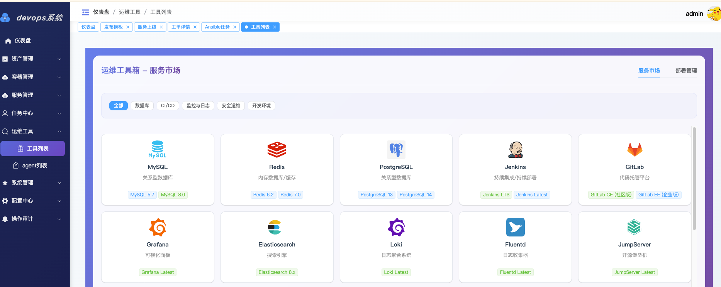
Task: Expand the 容器管理 menu chevron
Action: [59, 77]
